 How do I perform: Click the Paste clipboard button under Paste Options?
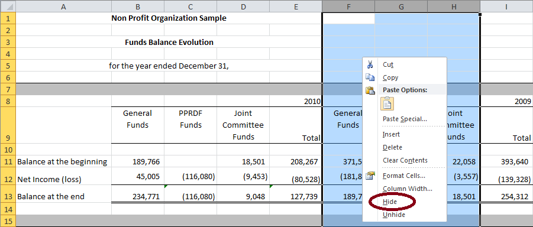click(x=387, y=103)
